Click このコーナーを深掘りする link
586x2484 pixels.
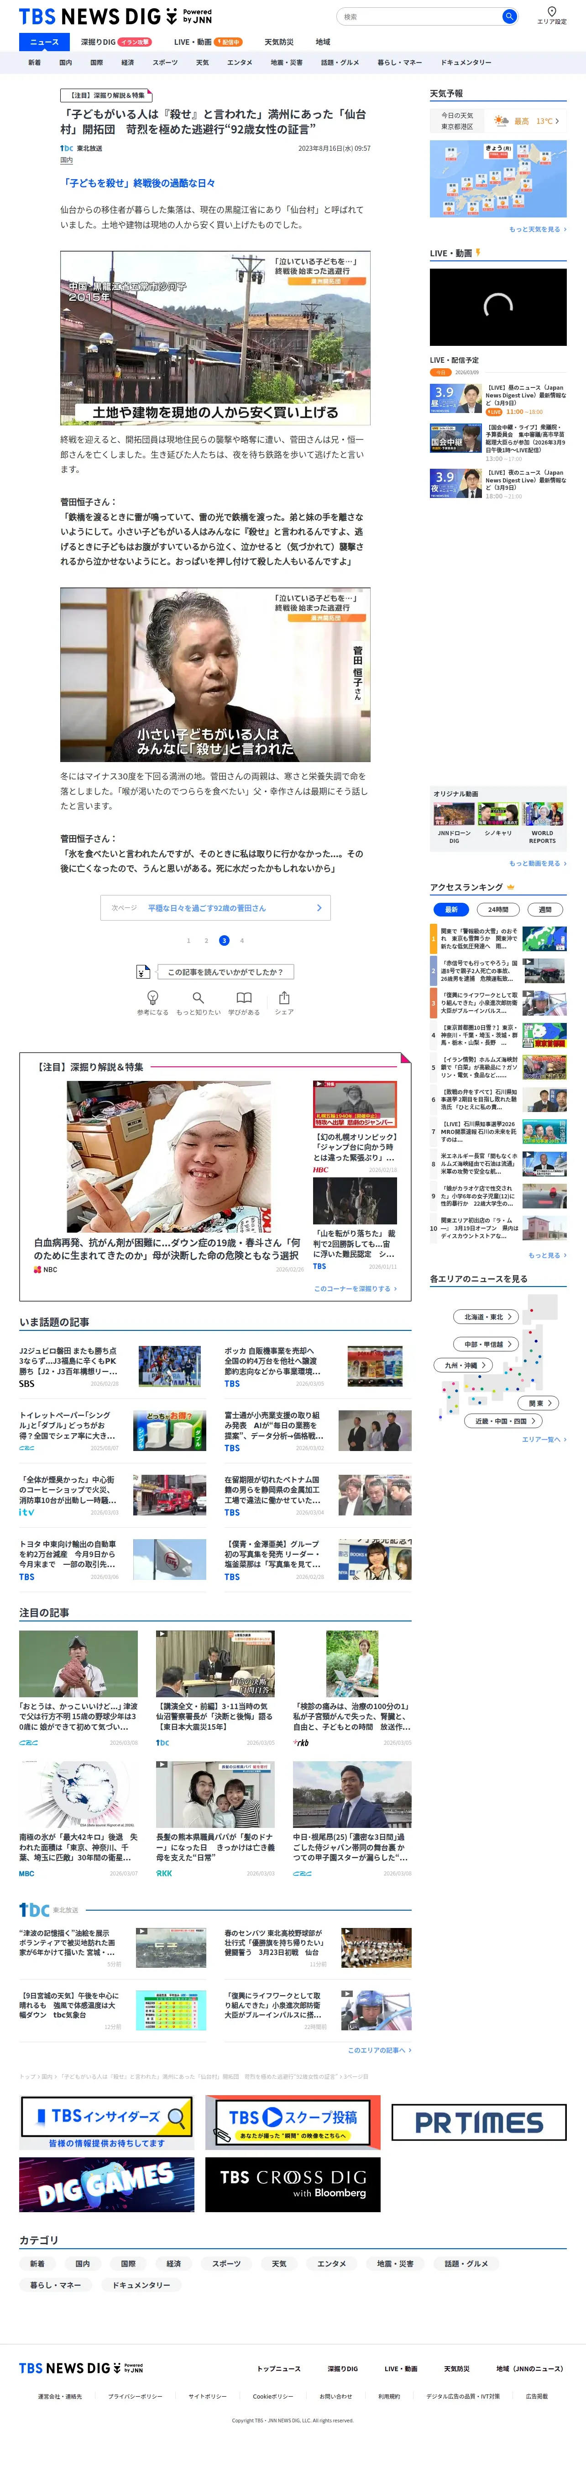pyautogui.click(x=356, y=1288)
